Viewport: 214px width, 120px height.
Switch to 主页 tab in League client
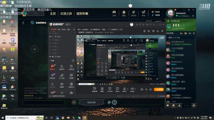[53, 14]
